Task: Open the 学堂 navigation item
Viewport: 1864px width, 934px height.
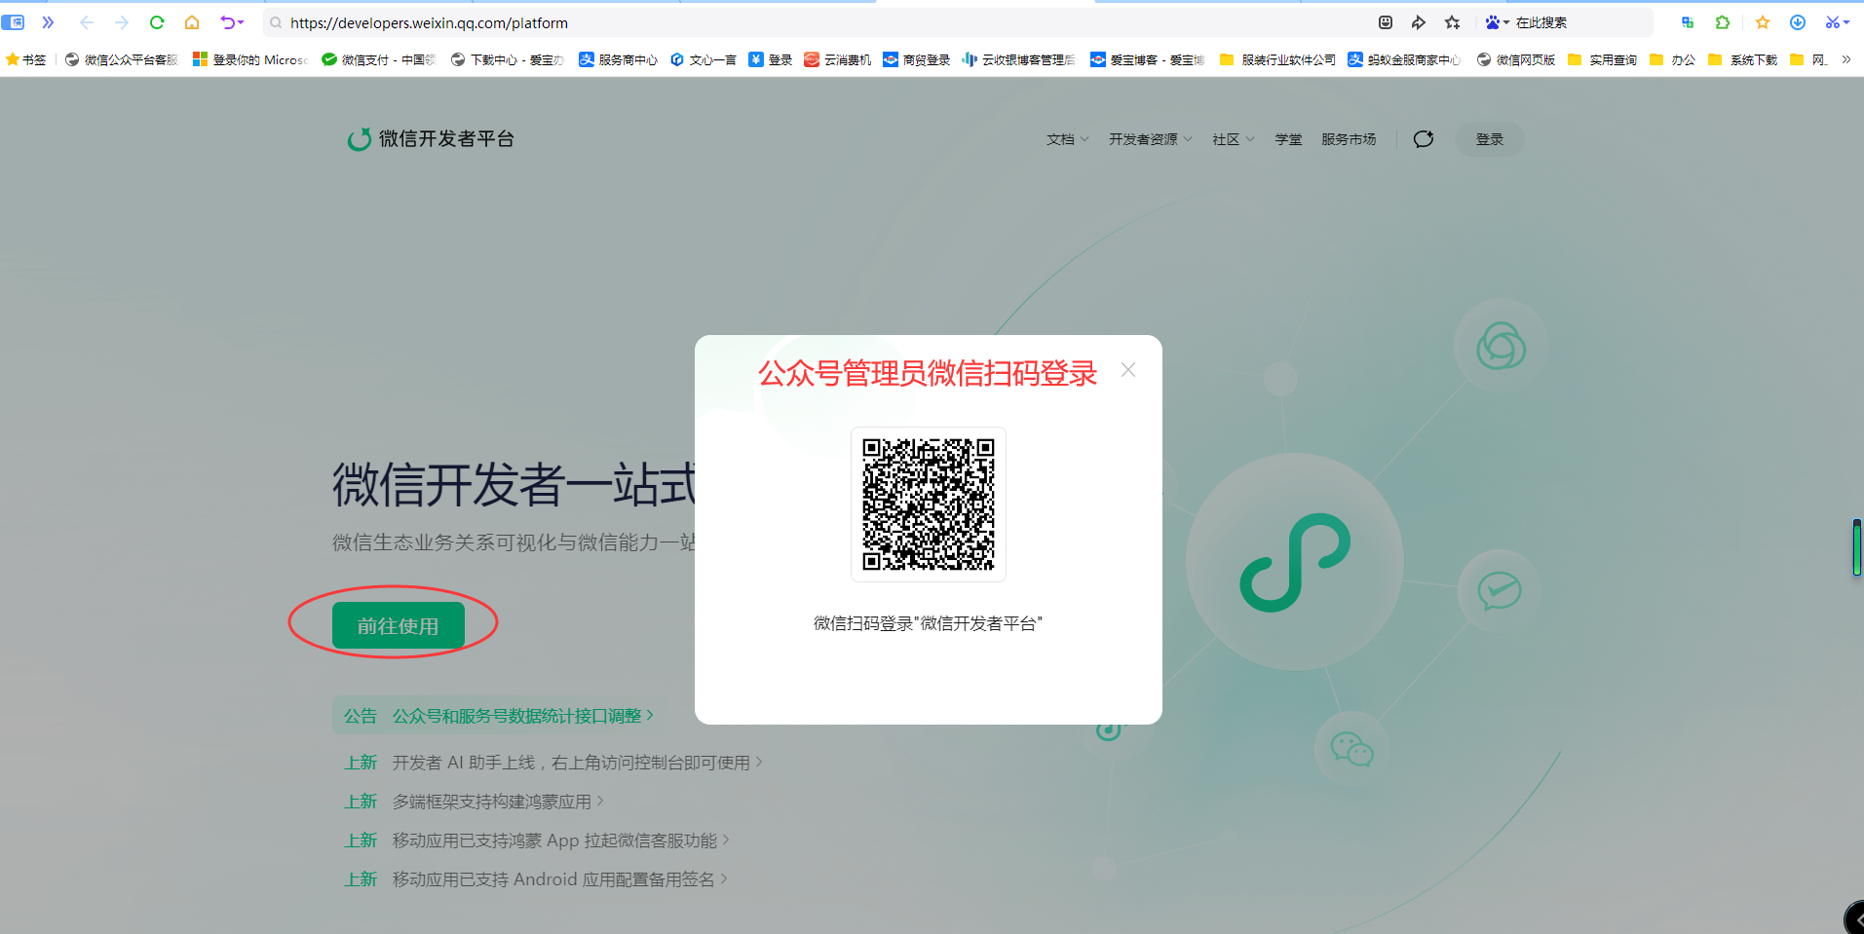Action: click(1288, 139)
